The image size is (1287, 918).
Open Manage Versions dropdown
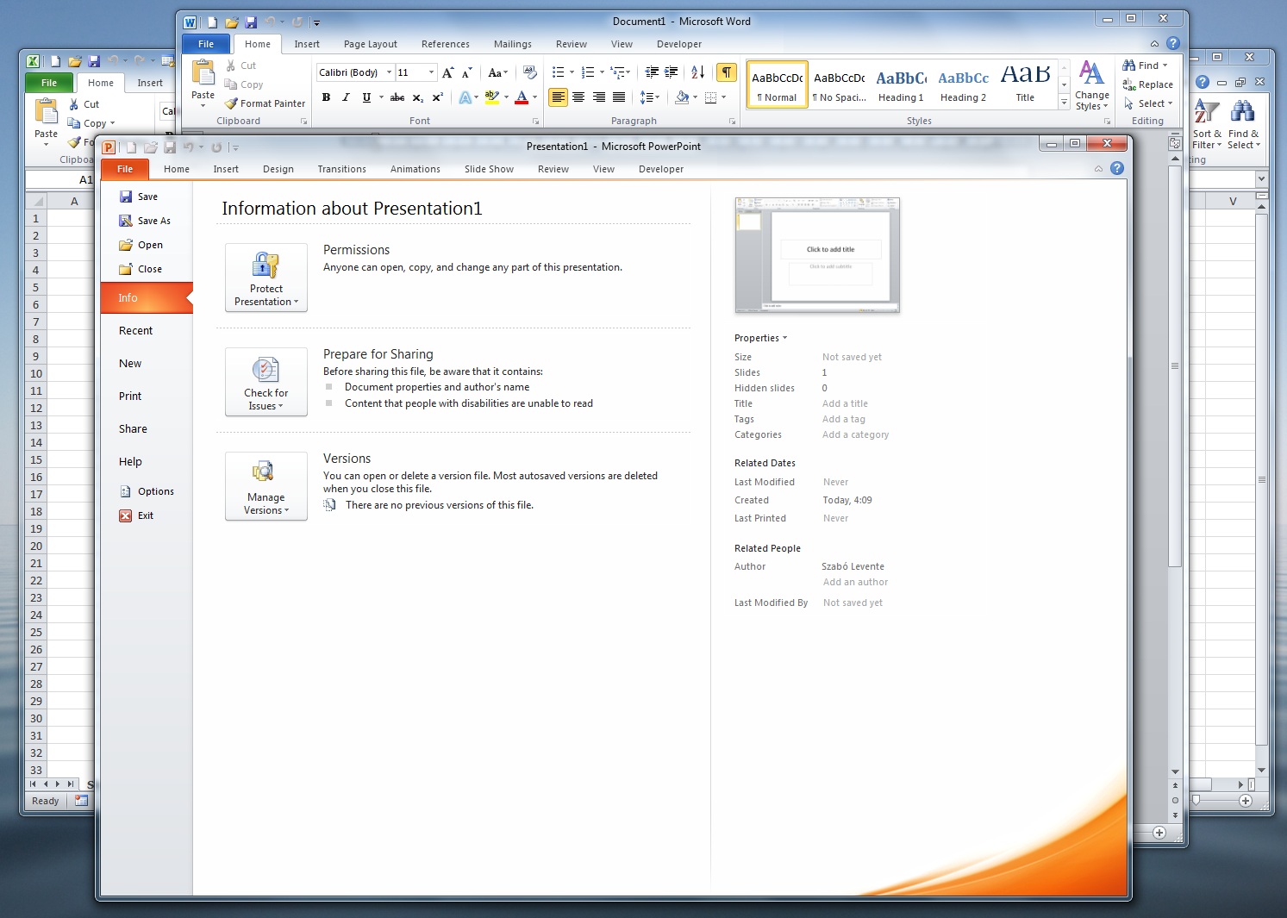[266, 486]
